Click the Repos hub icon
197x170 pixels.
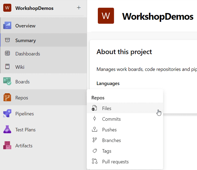click(x=7, y=98)
